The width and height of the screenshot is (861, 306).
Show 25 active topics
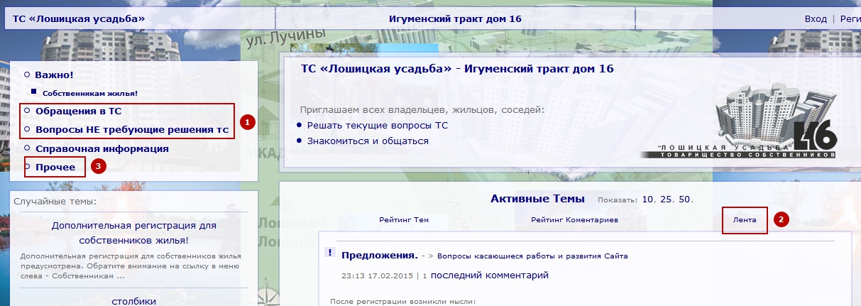[x=666, y=200]
